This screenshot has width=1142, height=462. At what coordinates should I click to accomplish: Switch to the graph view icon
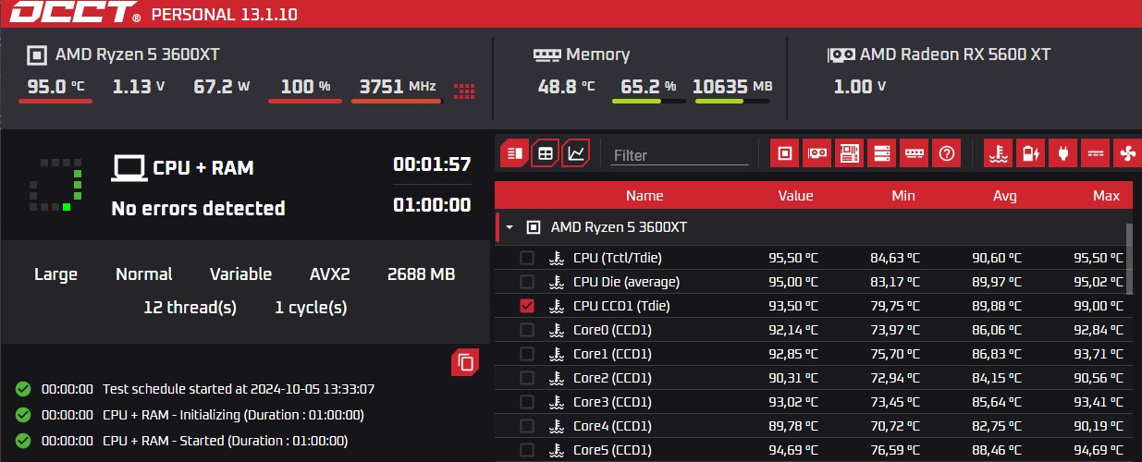point(576,152)
